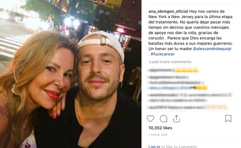Click the blonde woman's face in the photo
This screenshot has width=241, height=148.
click(53, 76)
